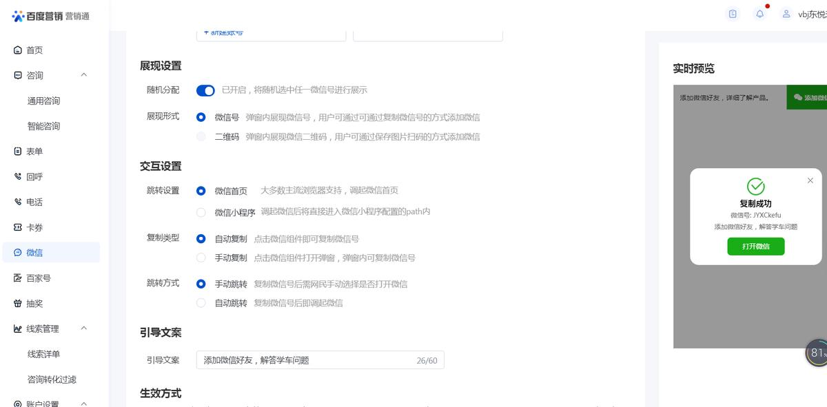Select the 电话 phone section icon
The image size is (827, 407).
tap(17, 202)
